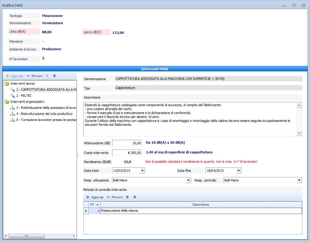Click the N° cell of row 1
The image size is (310, 242).
94,211
